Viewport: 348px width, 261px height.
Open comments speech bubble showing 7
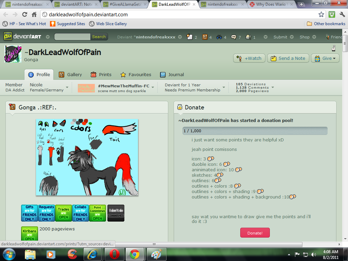coord(234,37)
